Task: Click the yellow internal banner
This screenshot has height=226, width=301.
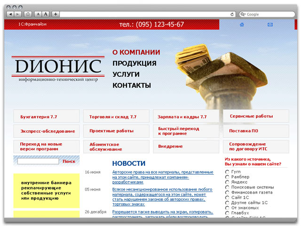Action: (x=47, y=191)
